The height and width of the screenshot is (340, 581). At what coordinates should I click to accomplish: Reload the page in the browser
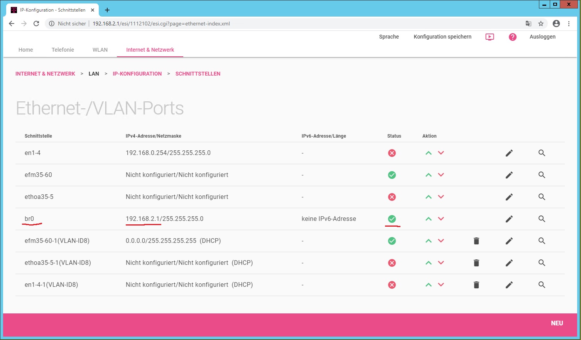(x=36, y=24)
